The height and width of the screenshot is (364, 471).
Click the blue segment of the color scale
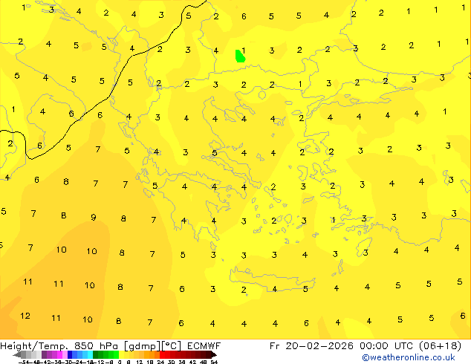pos(80,354)
